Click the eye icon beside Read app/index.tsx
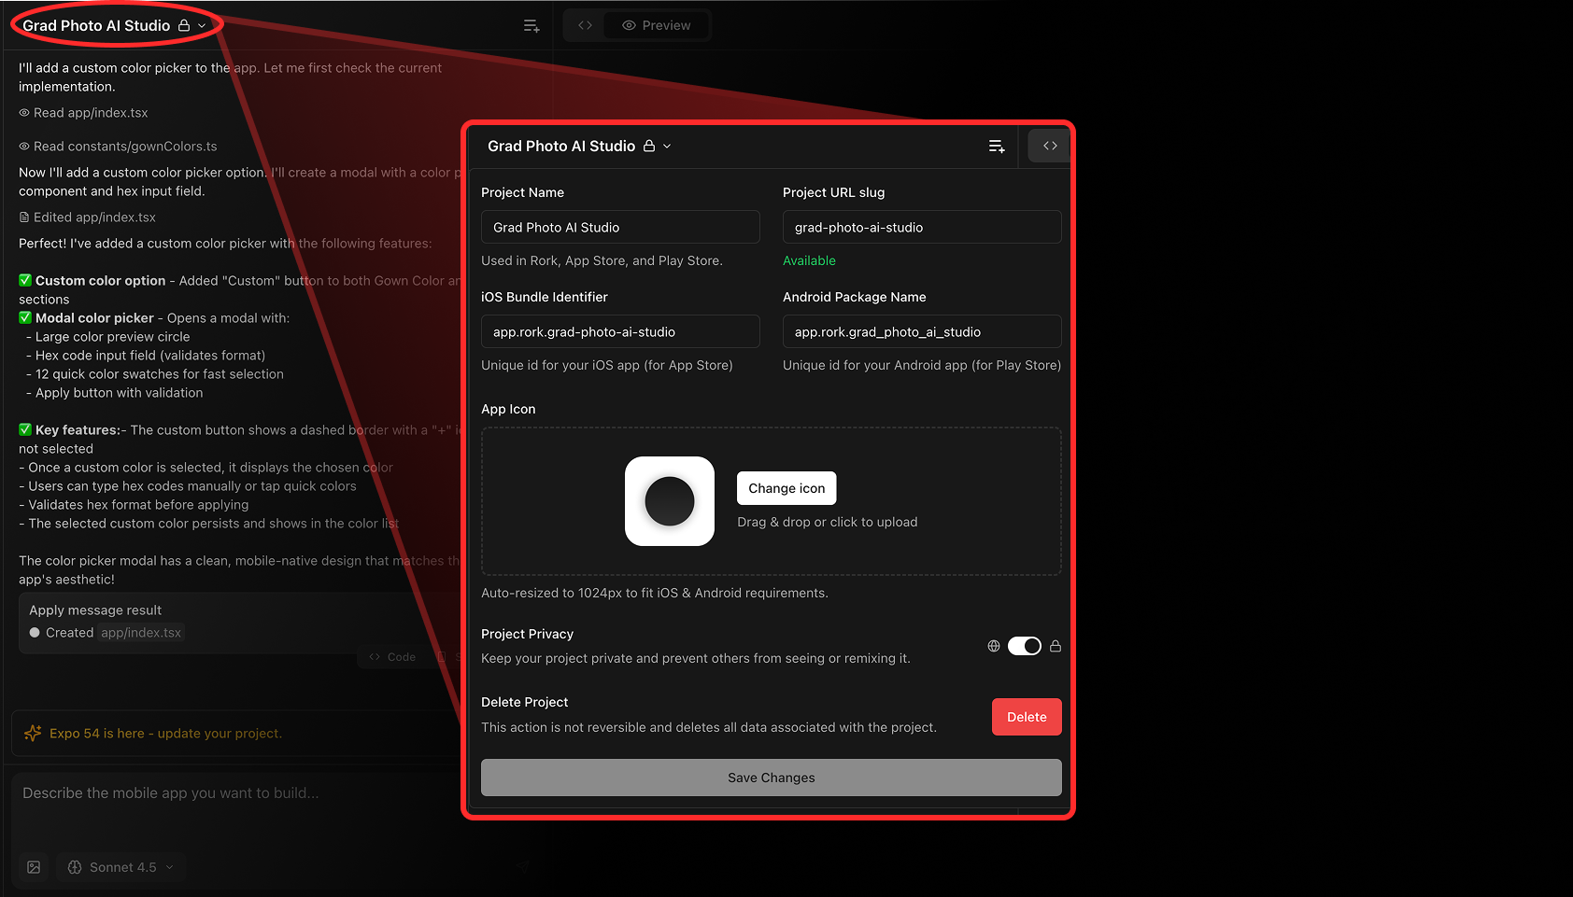The width and height of the screenshot is (1573, 897). point(24,113)
